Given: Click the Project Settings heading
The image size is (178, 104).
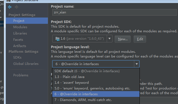Looking at the screenshot, I should click(x=22, y=15).
